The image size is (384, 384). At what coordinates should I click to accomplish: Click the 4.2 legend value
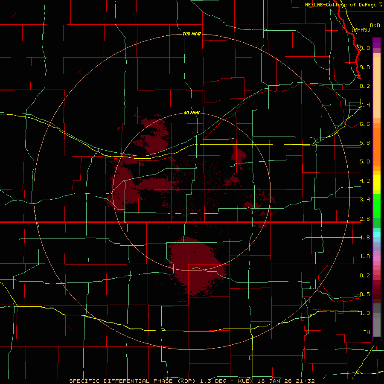point(365,181)
